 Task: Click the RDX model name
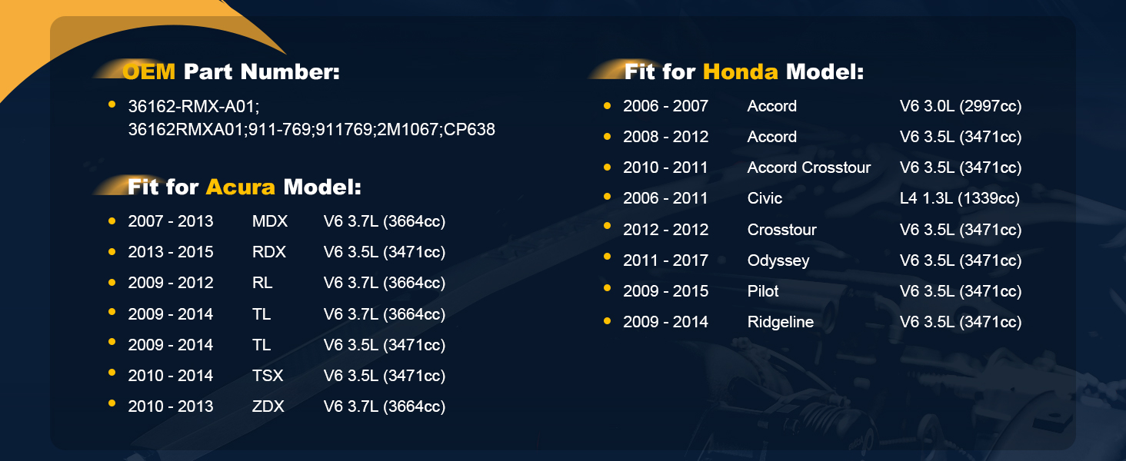point(268,252)
